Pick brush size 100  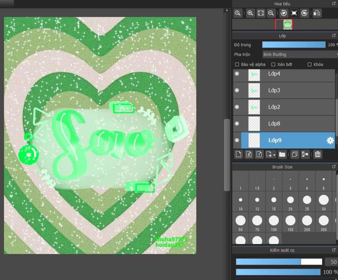tap(274, 223)
